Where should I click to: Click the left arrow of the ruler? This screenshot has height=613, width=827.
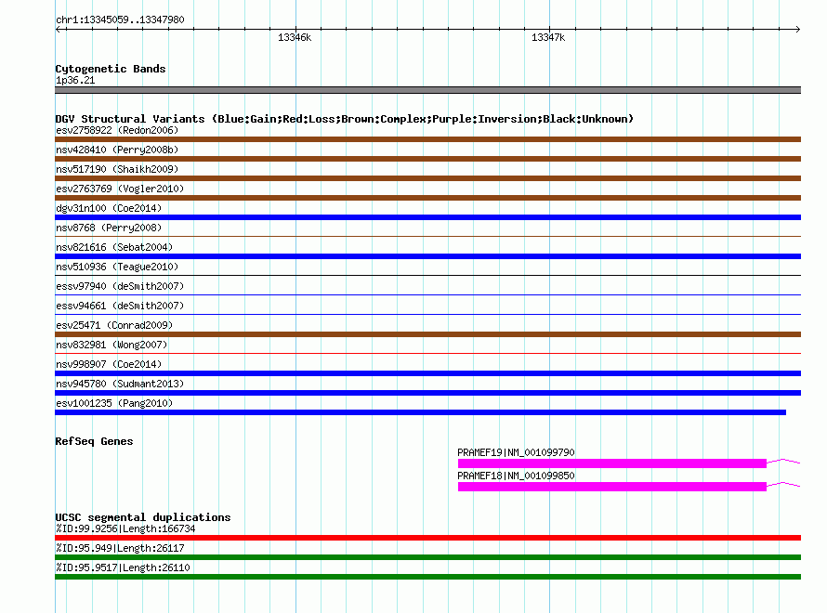tap(59, 29)
